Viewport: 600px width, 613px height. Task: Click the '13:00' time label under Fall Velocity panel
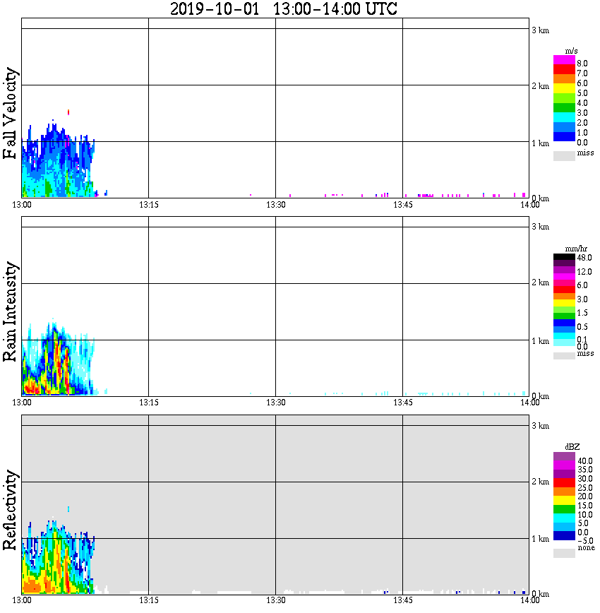pyautogui.click(x=22, y=205)
